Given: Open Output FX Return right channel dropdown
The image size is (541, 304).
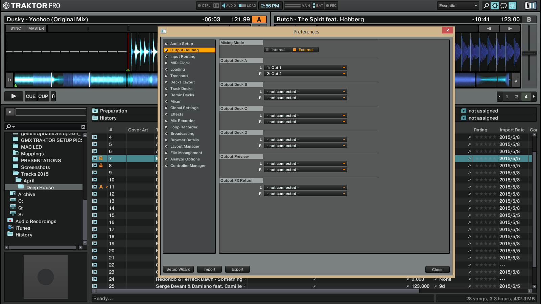Looking at the screenshot, I should pyautogui.click(x=306, y=194).
